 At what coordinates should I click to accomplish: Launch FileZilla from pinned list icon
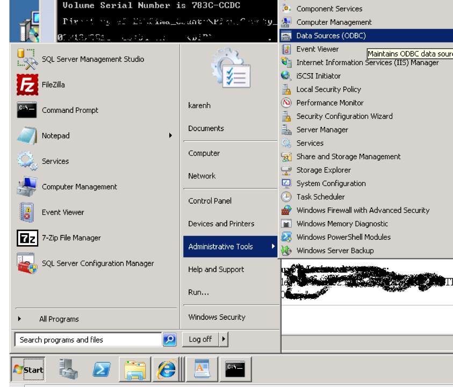pos(27,85)
